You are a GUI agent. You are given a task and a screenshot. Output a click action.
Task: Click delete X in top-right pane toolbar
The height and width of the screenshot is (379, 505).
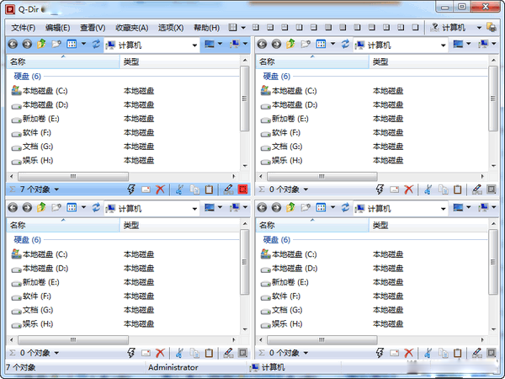(409, 189)
